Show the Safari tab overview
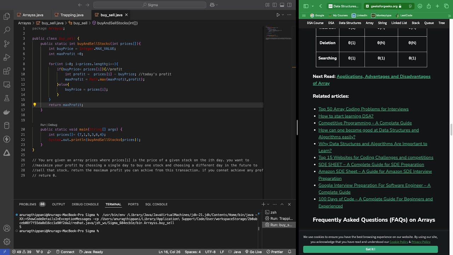Screen dimensions: 453x255 (446, 6)
